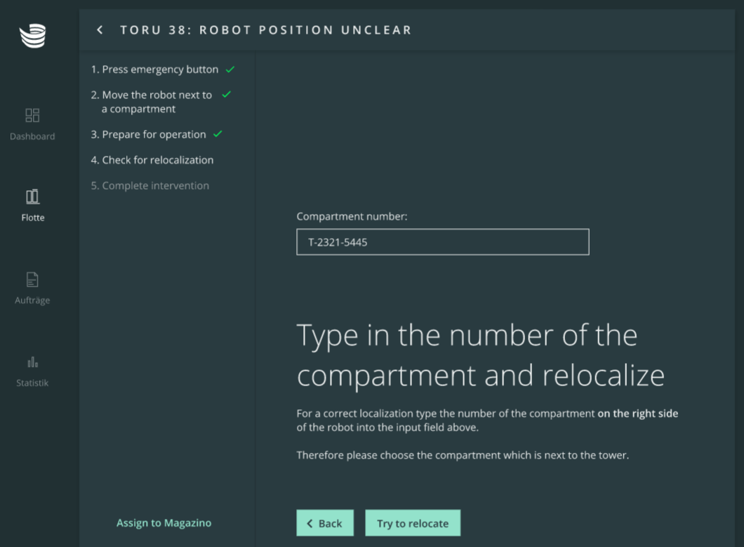Select the Flotte fleet icon
The height and width of the screenshot is (547, 744).
[x=32, y=197]
